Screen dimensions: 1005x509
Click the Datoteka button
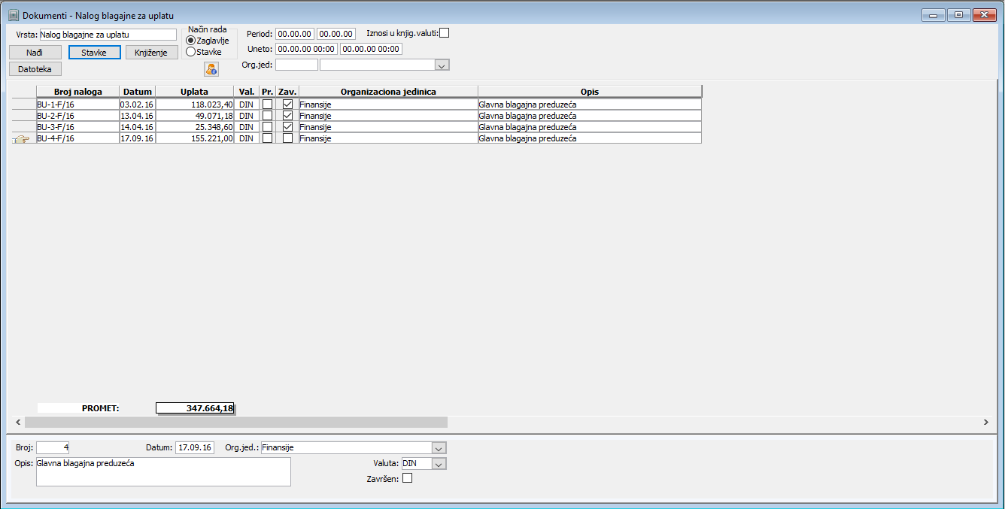point(35,69)
